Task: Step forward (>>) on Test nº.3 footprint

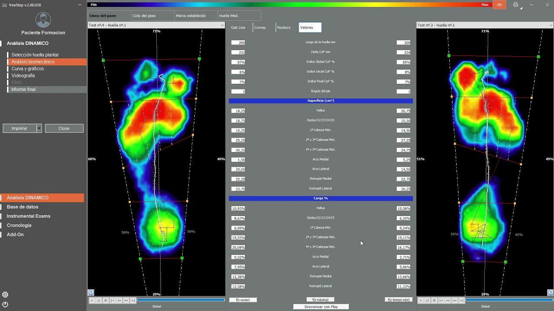Action: pos(455,300)
